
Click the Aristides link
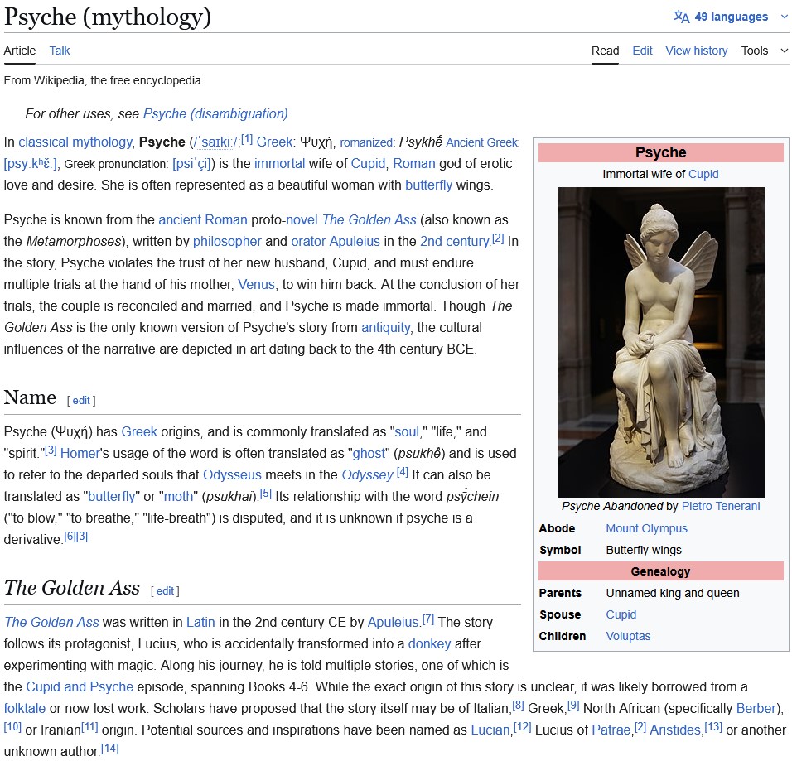675,730
